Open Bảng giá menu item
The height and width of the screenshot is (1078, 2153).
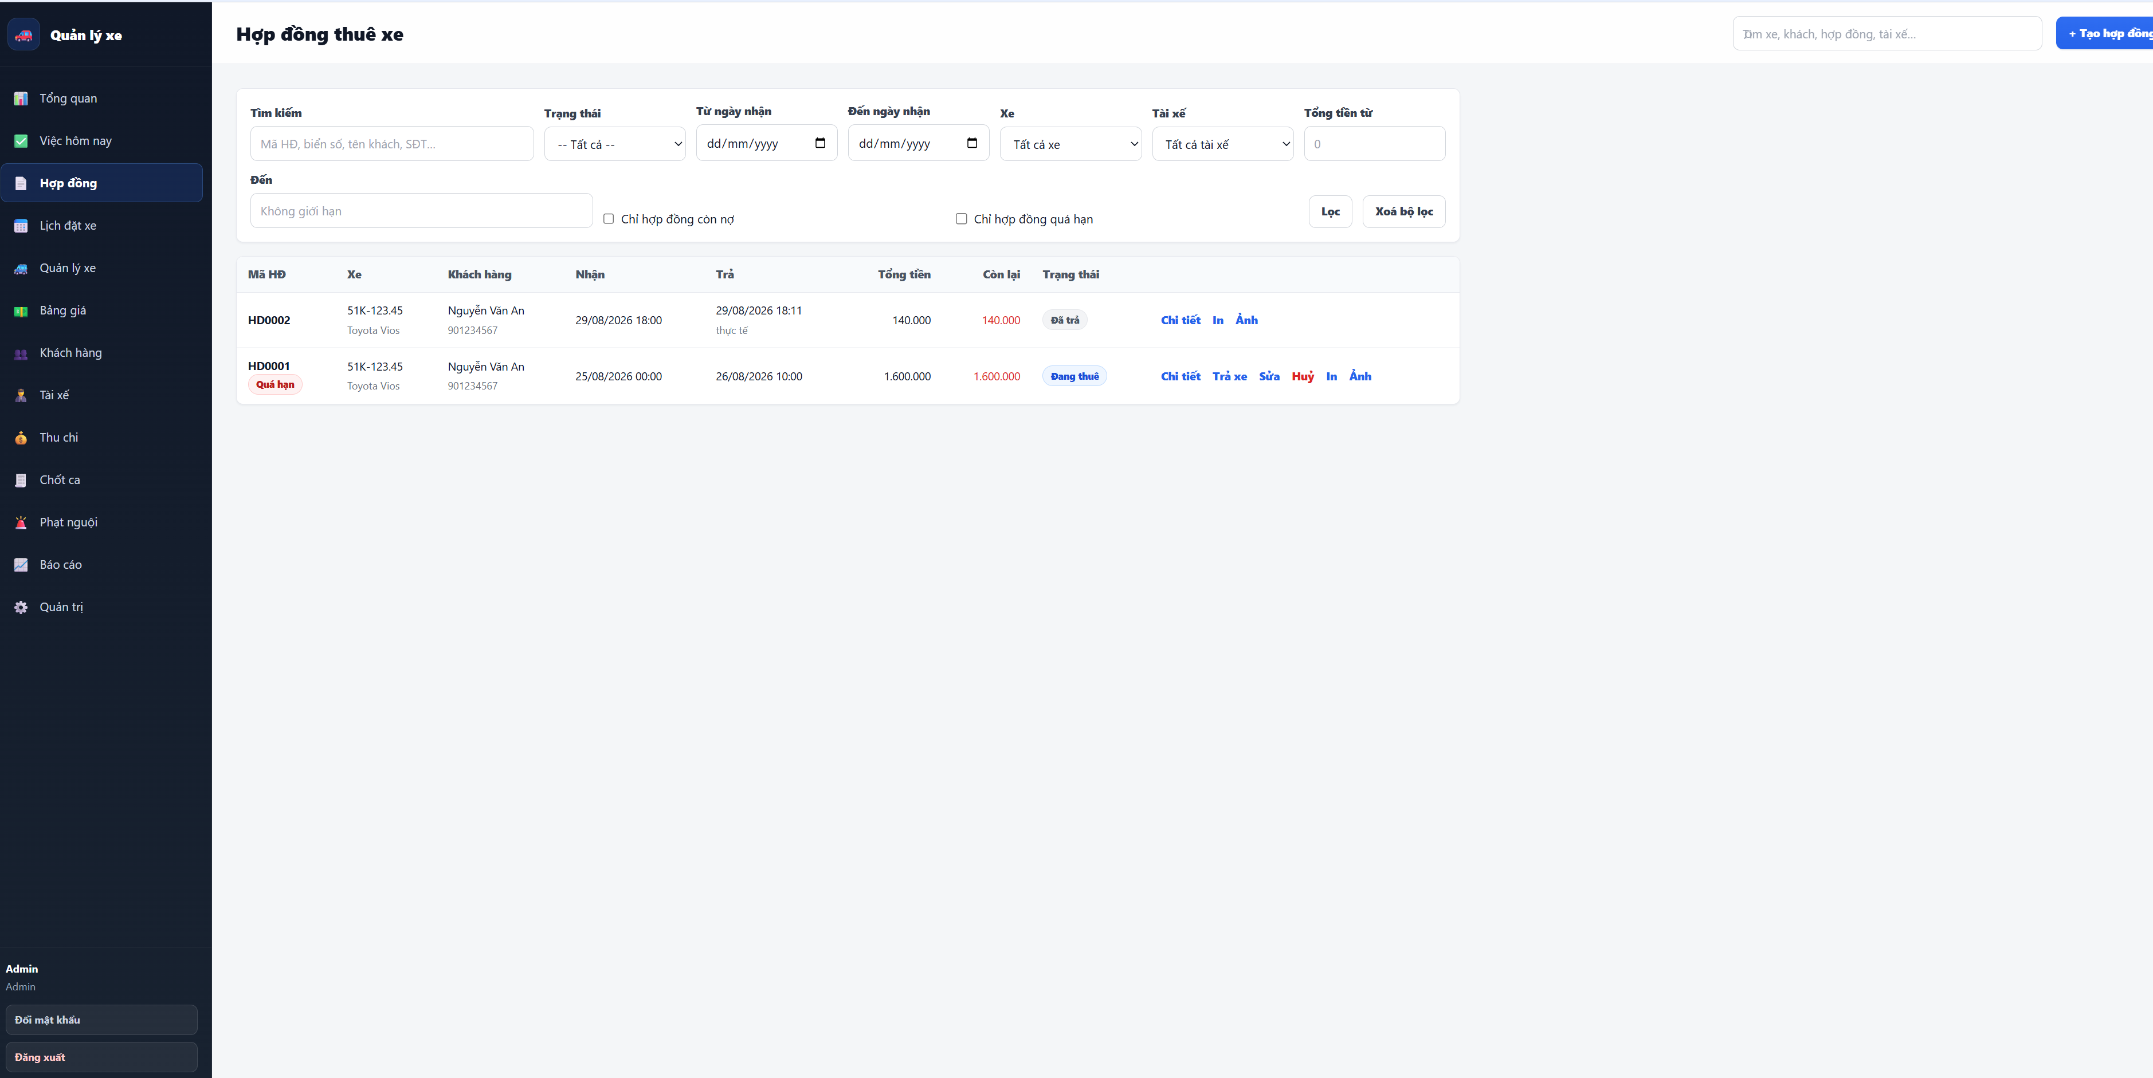[x=102, y=311]
